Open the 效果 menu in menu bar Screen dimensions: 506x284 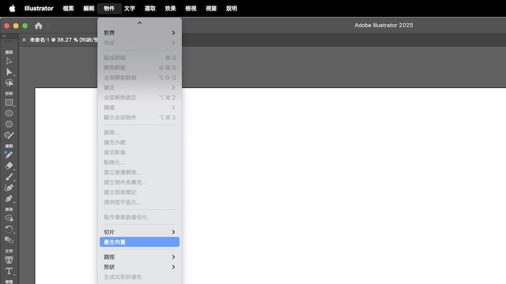(x=170, y=9)
